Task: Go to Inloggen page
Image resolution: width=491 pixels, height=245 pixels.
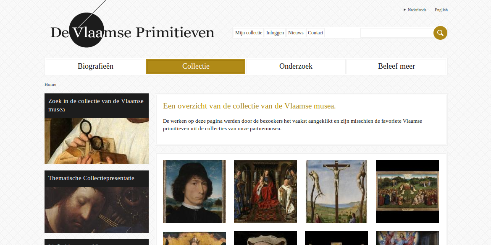Action: click(275, 33)
